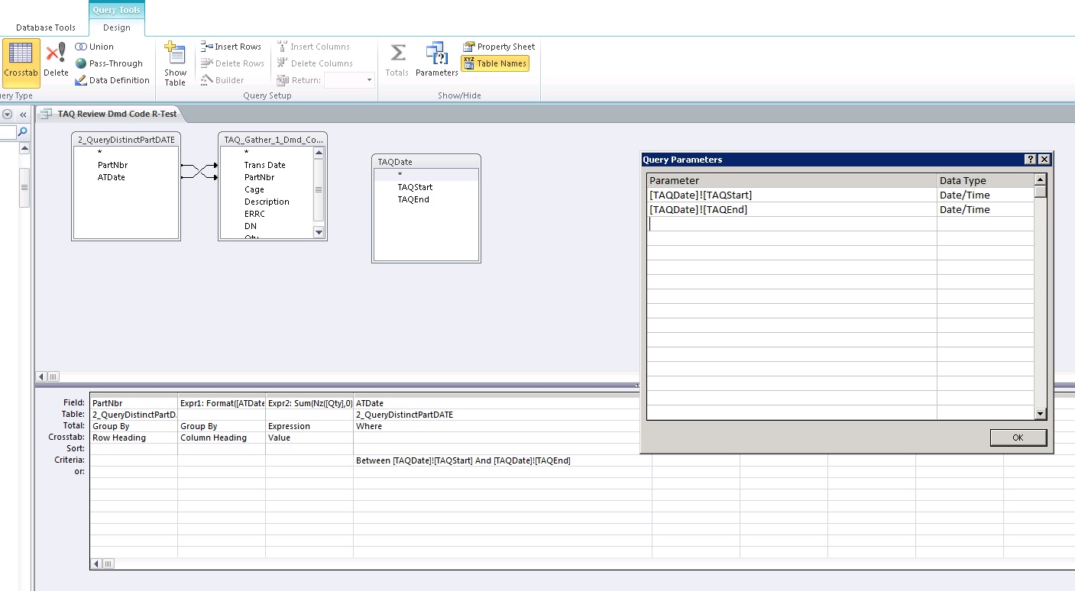Viewport: 1075px width, 591px height.
Task: Click the navigation pane search icon
Action: tap(22, 132)
